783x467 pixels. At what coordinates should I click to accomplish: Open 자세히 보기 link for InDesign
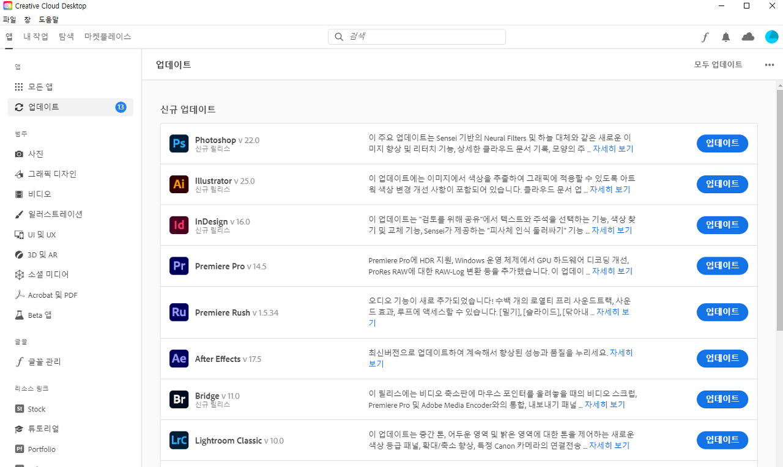612,231
